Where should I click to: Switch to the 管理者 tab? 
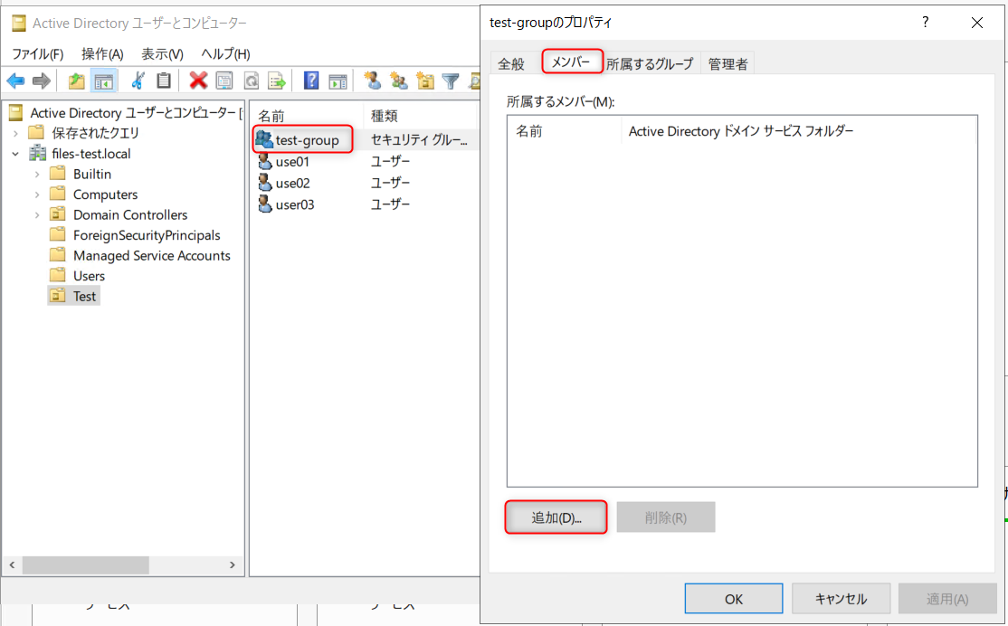point(727,63)
